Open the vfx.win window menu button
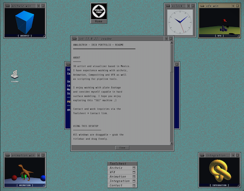This screenshot has height=191, width=244. pyautogui.click(x=202, y=6)
